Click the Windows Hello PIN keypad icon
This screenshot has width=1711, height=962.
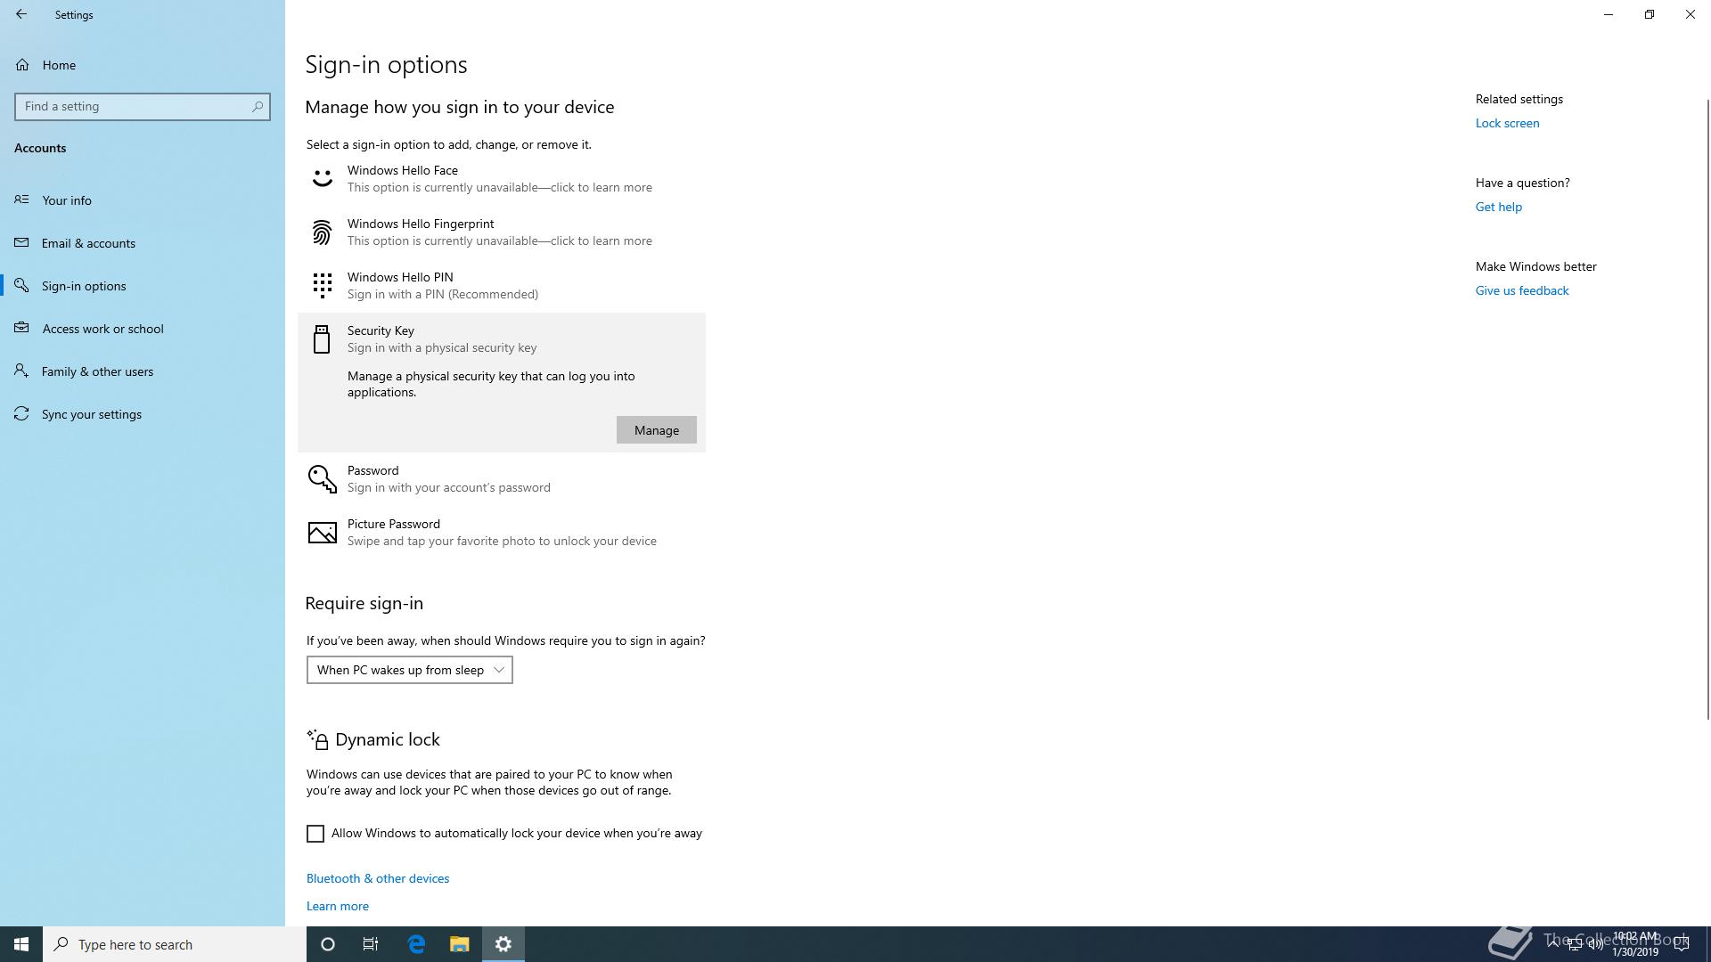(x=322, y=286)
